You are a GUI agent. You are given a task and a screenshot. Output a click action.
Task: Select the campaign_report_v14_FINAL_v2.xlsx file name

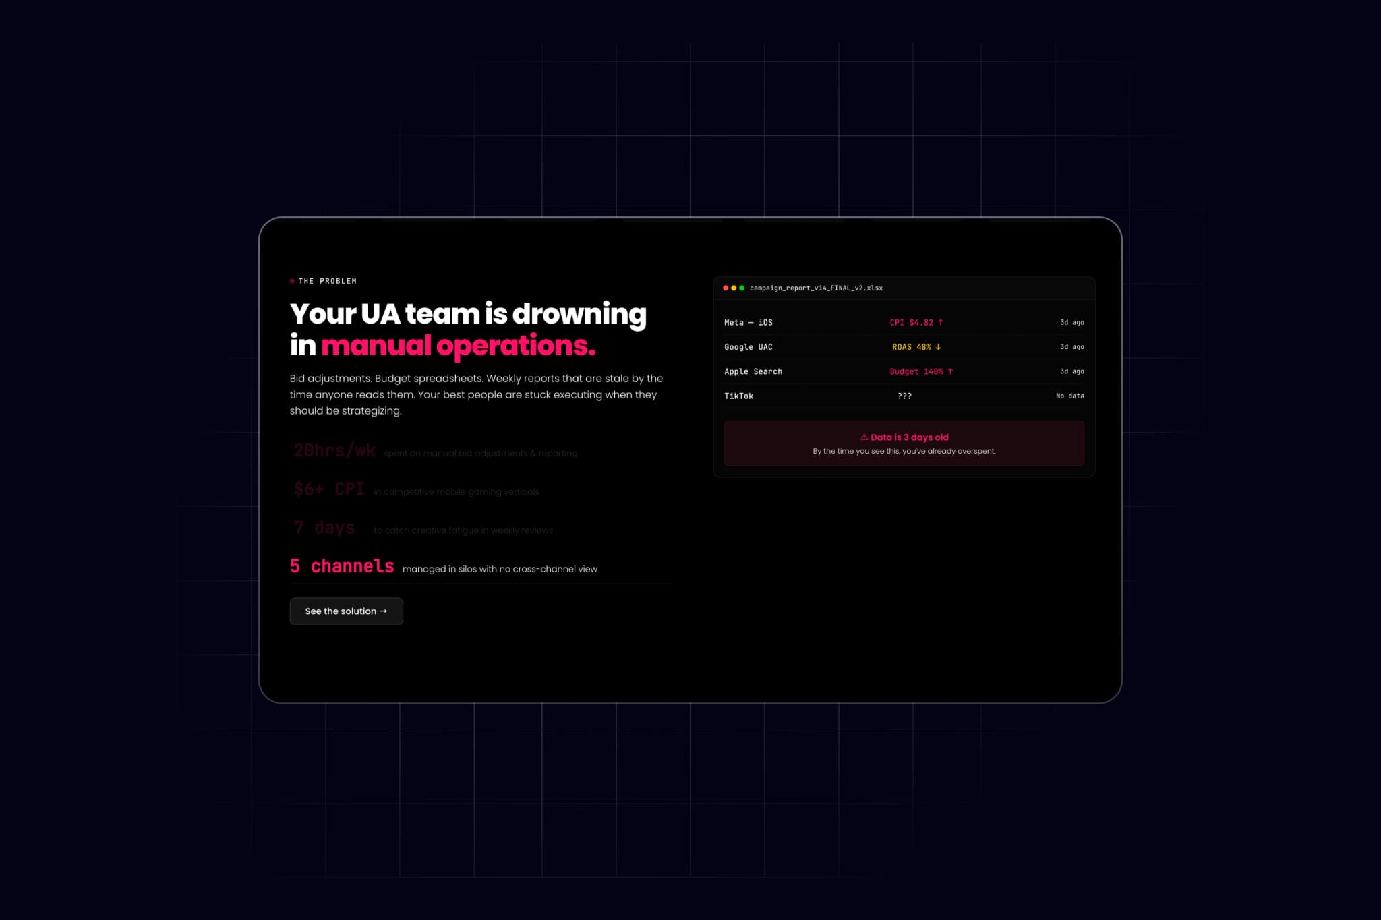pyautogui.click(x=816, y=288)
